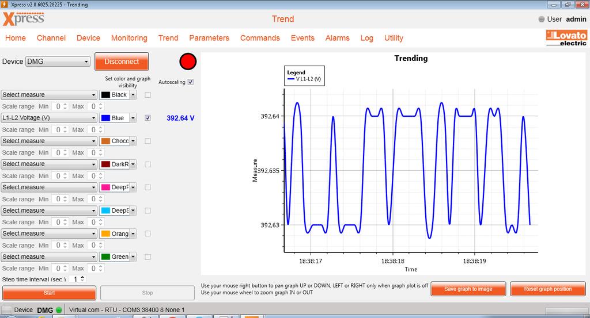Click the admin user name
590x318 pixels.
(x=576, y=19)
